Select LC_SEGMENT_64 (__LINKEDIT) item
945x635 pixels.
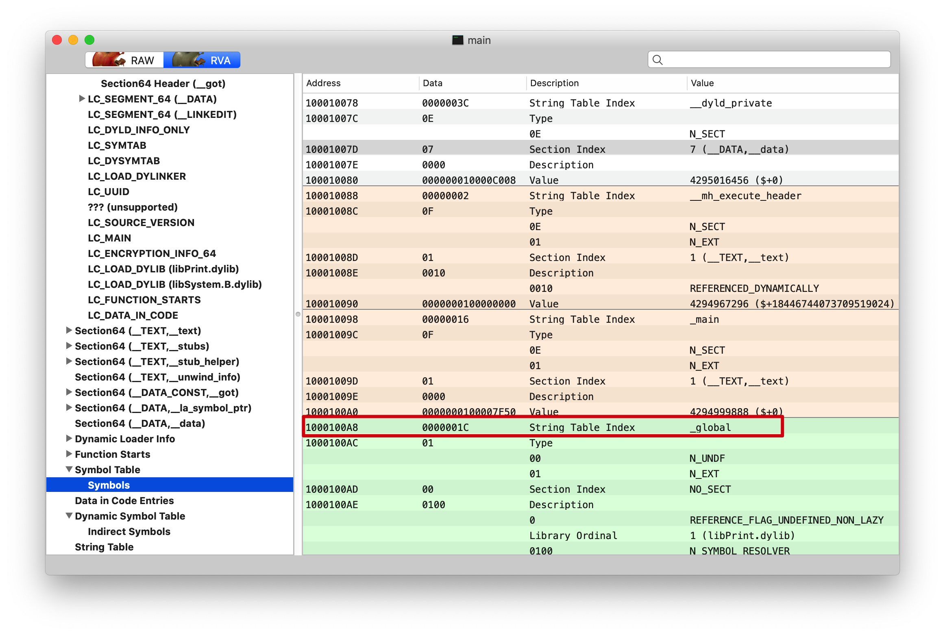click(162, 114)
